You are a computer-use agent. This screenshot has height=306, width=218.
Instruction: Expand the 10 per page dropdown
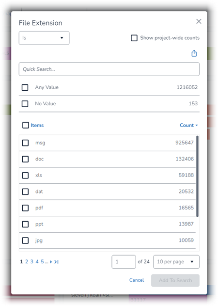coord(176,262)
